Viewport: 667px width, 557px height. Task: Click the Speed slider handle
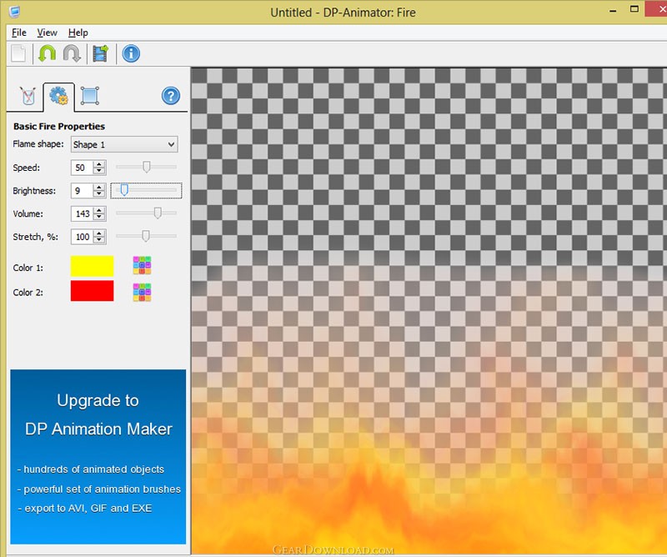[147, 167]
